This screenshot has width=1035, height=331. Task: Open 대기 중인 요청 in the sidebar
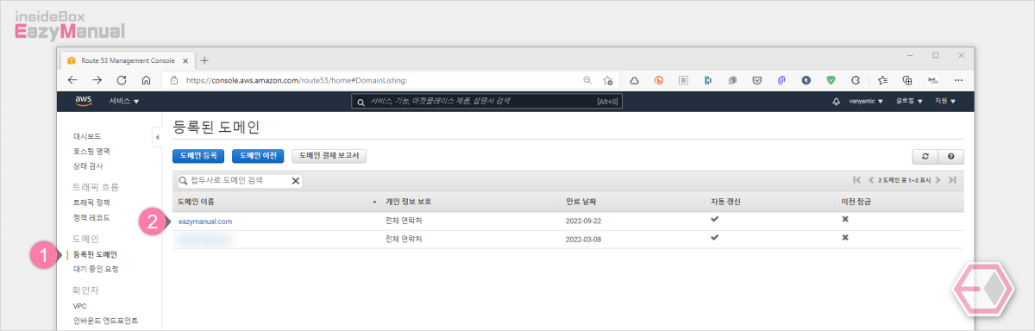pos(96,269)
